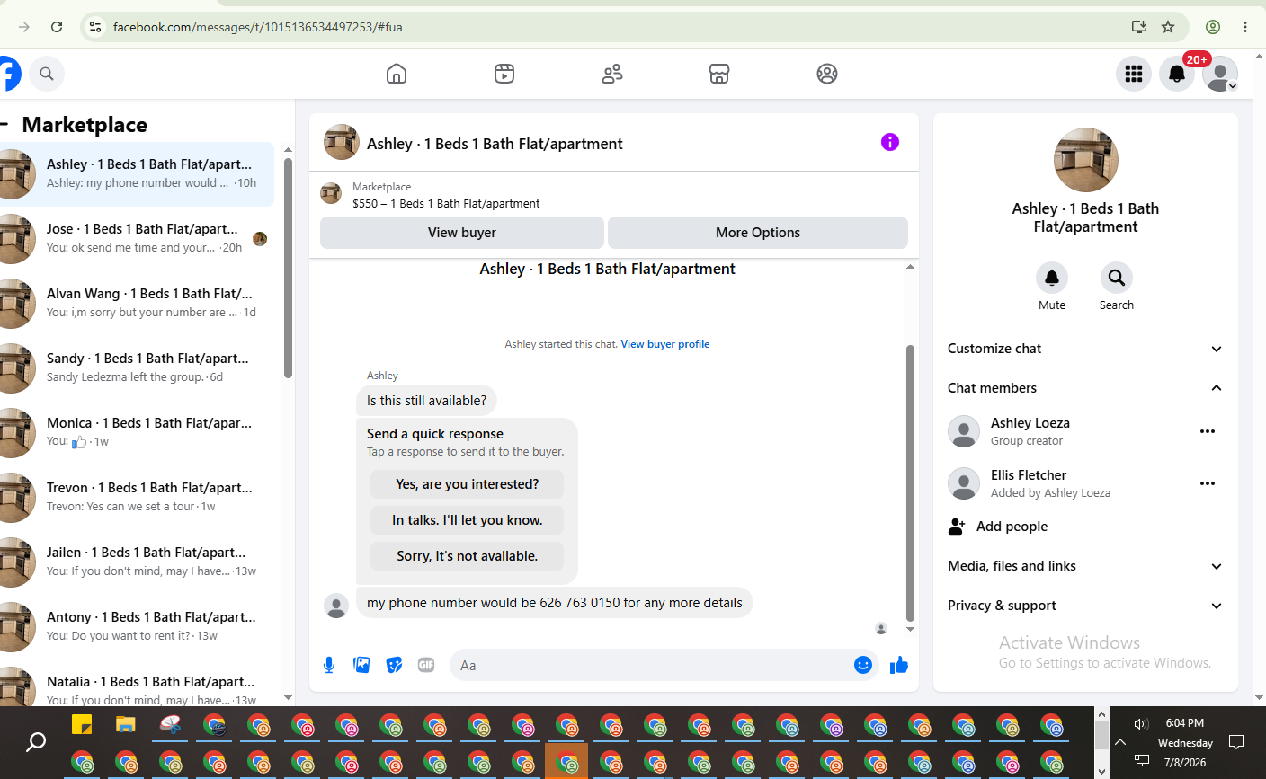Open Jailen conversation in the chat list
This screenshot has width=1266, height=779.
click(x=137, y=562)
